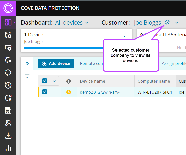Click the clock history sidebar icon
186x155 pixels.
coord(8,86)
